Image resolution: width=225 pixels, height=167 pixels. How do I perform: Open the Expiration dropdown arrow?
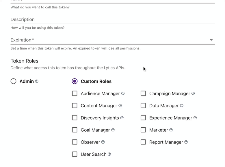[211, 40]
